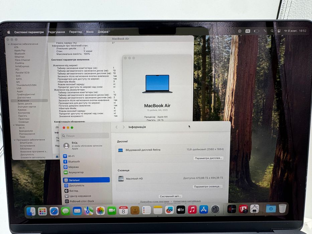Launch Photo Booth from the Dock
The width and height of the screenshot is (312, 234).
pyautogui.click(x=243, y=209)
